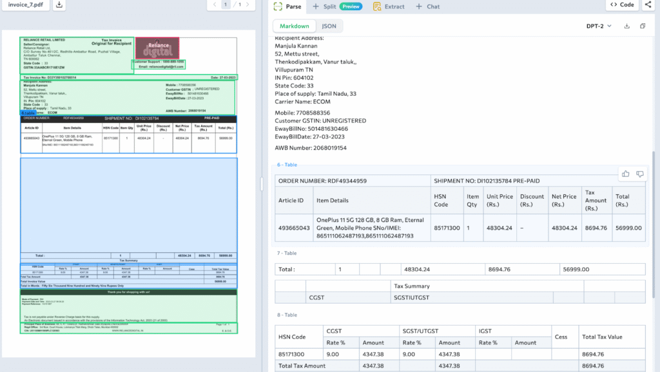Switch output view to JSON
The image size is (660, 372).
[329, 26]
